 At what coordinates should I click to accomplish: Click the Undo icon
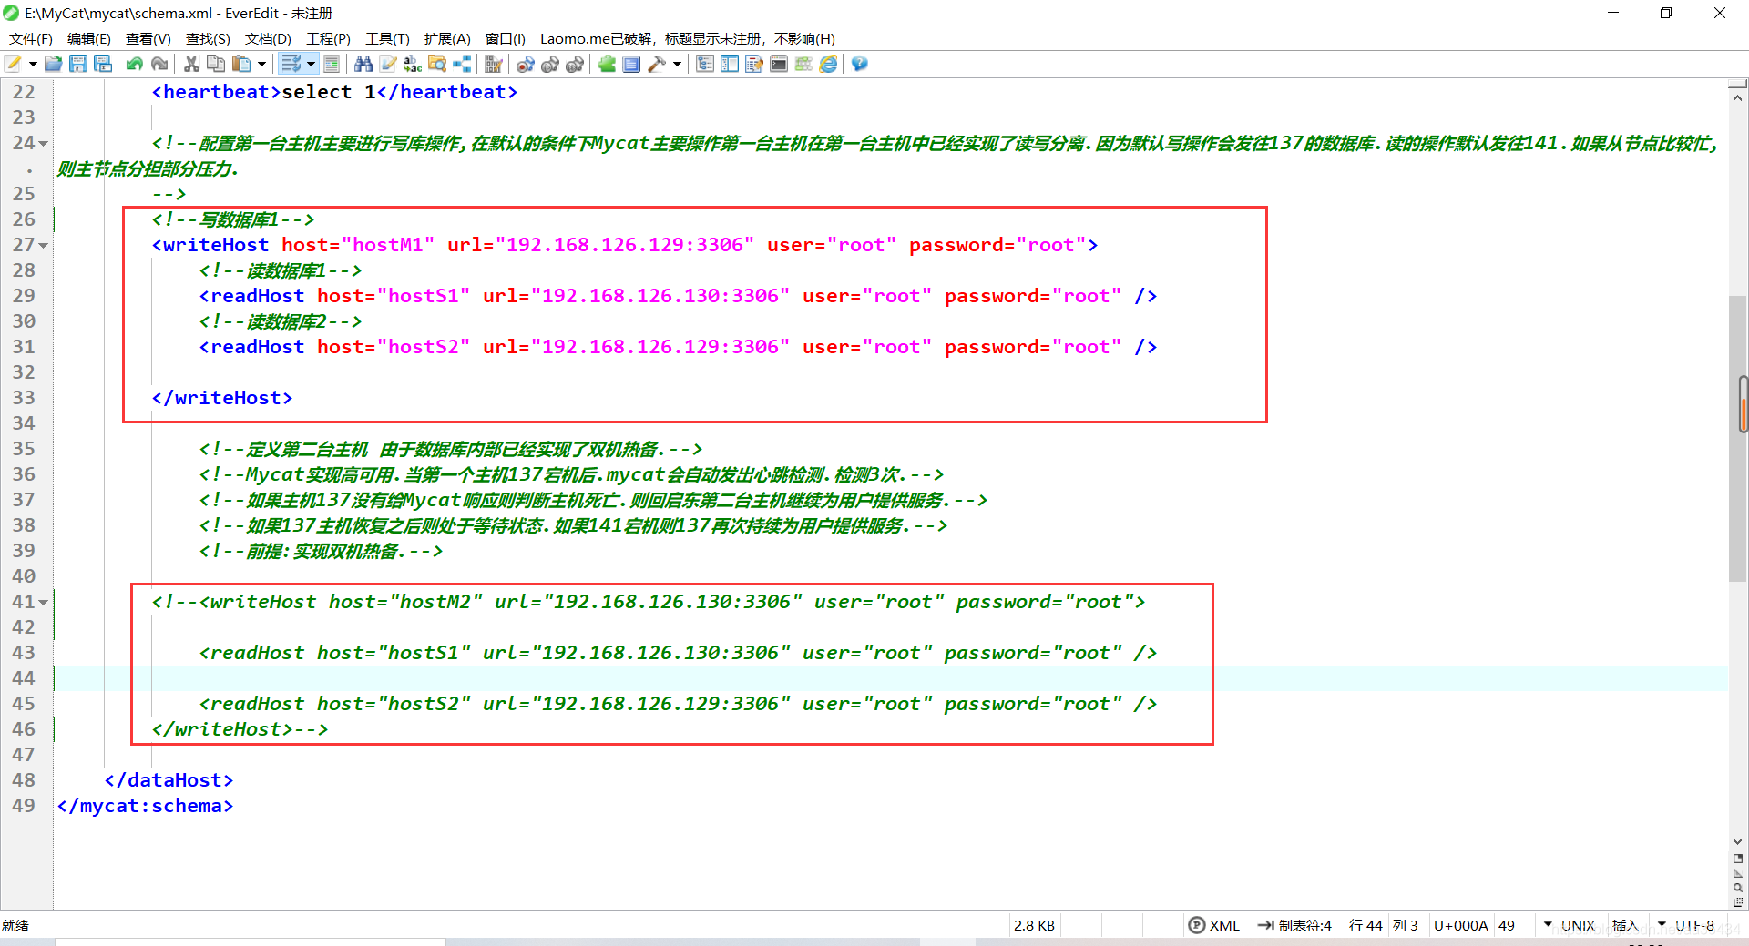(x=135, y=64)
